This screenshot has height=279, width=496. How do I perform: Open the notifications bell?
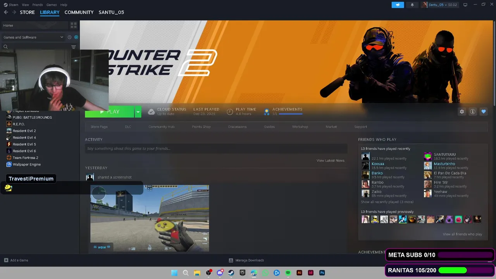(x=412, y=5)
